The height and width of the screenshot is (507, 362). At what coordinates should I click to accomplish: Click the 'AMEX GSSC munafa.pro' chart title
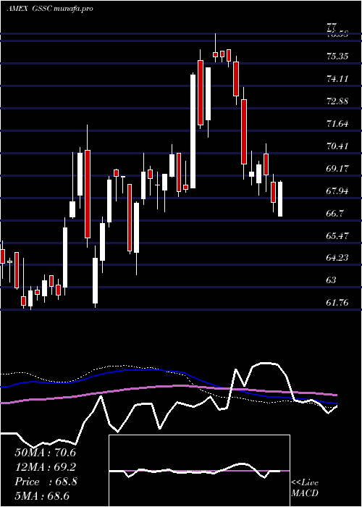click(50, 9)
